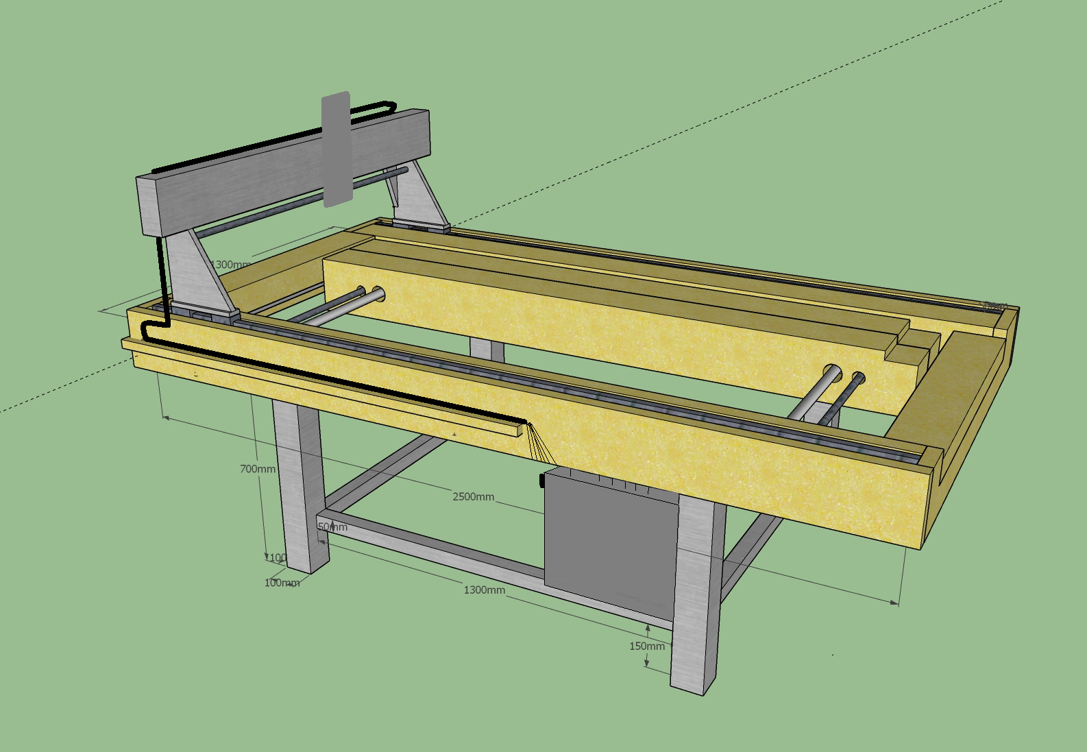Click the 1300mm label below the lower crossbar

pos(485,590)
